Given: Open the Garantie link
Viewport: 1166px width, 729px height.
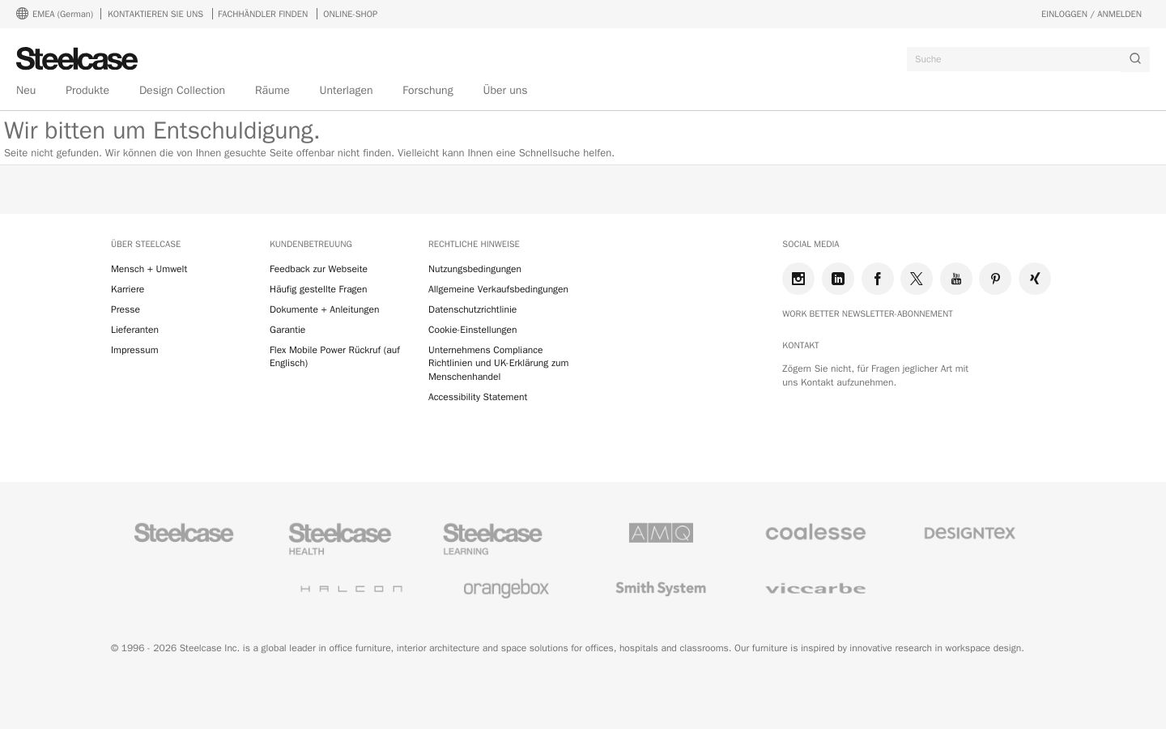Looking at the screenshot, I should (x=287, y=330).
